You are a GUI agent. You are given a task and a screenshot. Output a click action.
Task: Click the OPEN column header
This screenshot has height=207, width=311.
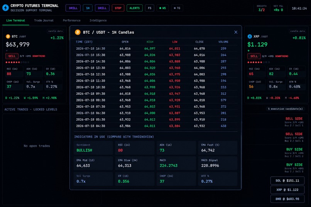[x=125, y=42]
